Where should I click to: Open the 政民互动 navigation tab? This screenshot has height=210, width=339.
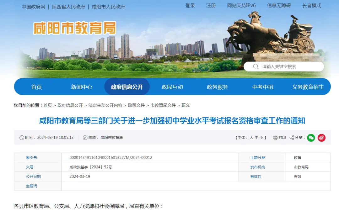172,87
